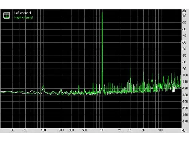Click the -50 dB axis label
Viewport: 189px width, 142px height.
coord(184,42)
